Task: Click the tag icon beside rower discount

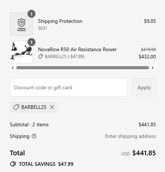Action: (x=41, y=56)
